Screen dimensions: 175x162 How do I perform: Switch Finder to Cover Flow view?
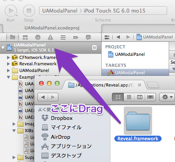[x=150, y=97]
